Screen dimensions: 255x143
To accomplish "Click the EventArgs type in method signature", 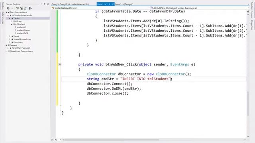I will 180,64.
